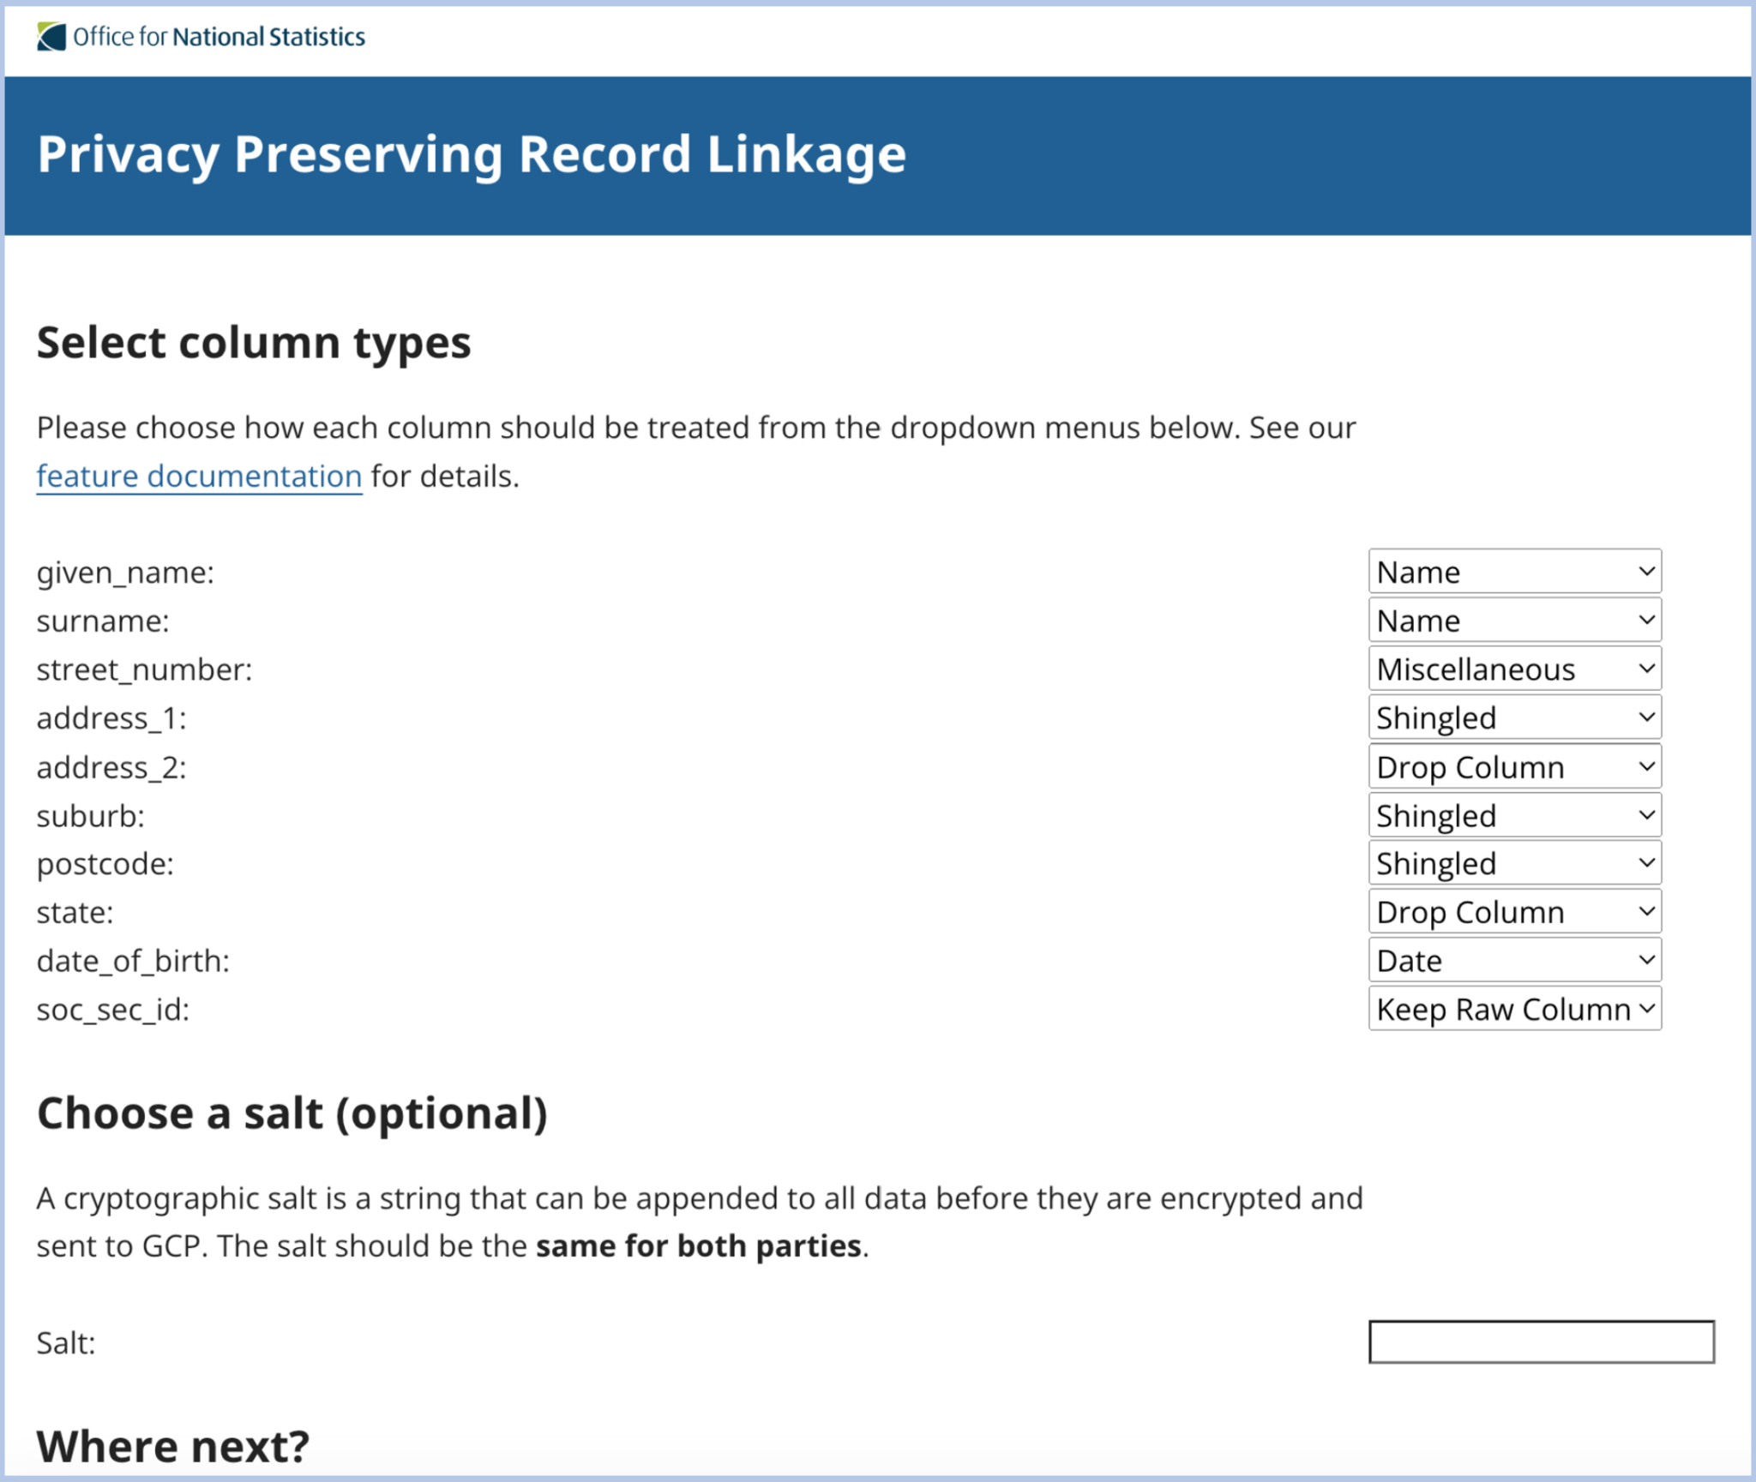Open the soc_sec_id Keep Raw Column dropdown
Image resolution: width=1756 pixels, height=1482 pixels.
(1514, 1009)
